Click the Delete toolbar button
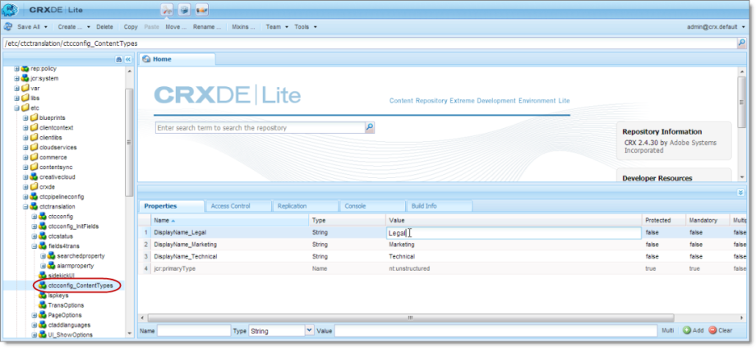The width and height of the screenshot is (756, 348). pos(104,27)
